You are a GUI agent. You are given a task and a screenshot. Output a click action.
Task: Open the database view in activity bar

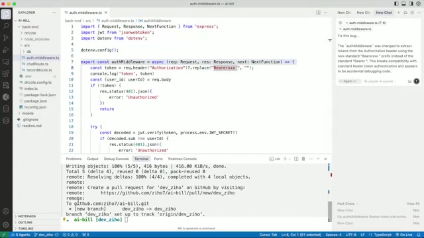(6, 108)
